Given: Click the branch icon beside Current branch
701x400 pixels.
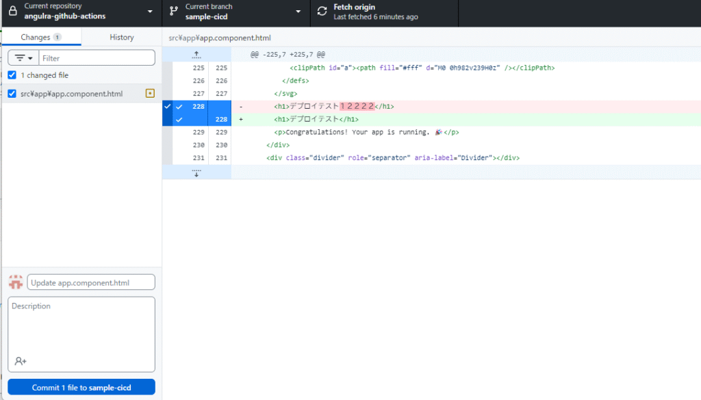Looking at the screenshot, I should pyautogui.click(x=174, y=12).
